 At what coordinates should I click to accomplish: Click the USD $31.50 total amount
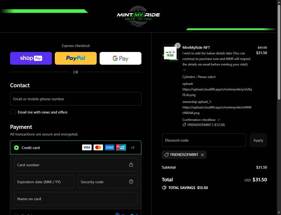pos(256,180)
